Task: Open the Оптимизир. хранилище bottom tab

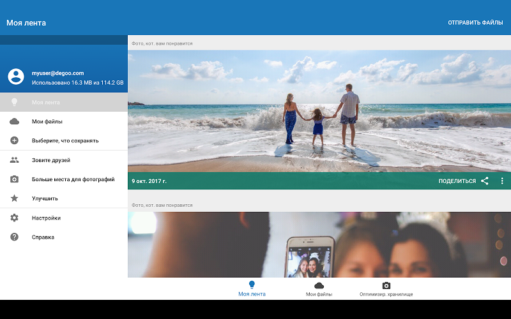Action: [x=386, y=288]
